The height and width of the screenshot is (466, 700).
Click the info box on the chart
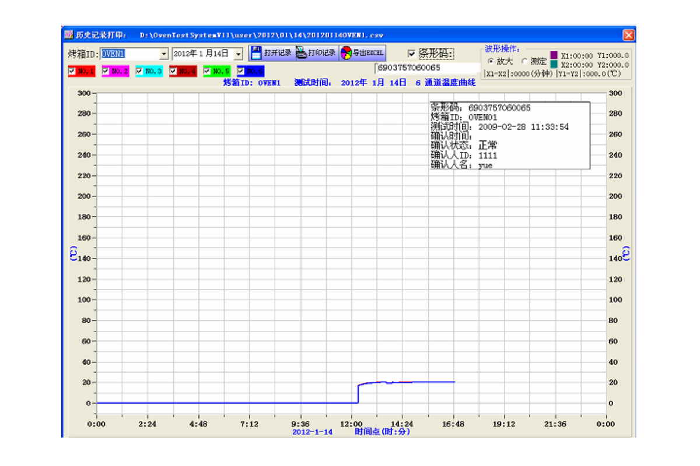pyautogui.click(x=509, y=136)
